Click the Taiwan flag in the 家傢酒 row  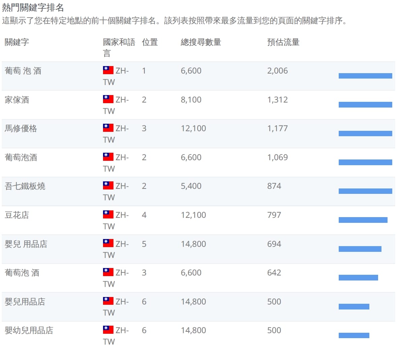[x=108, y=99]
